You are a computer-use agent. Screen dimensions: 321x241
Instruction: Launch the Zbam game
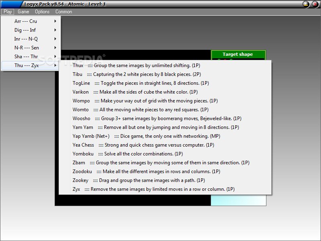pyautogui.click(x=165, y=163)
